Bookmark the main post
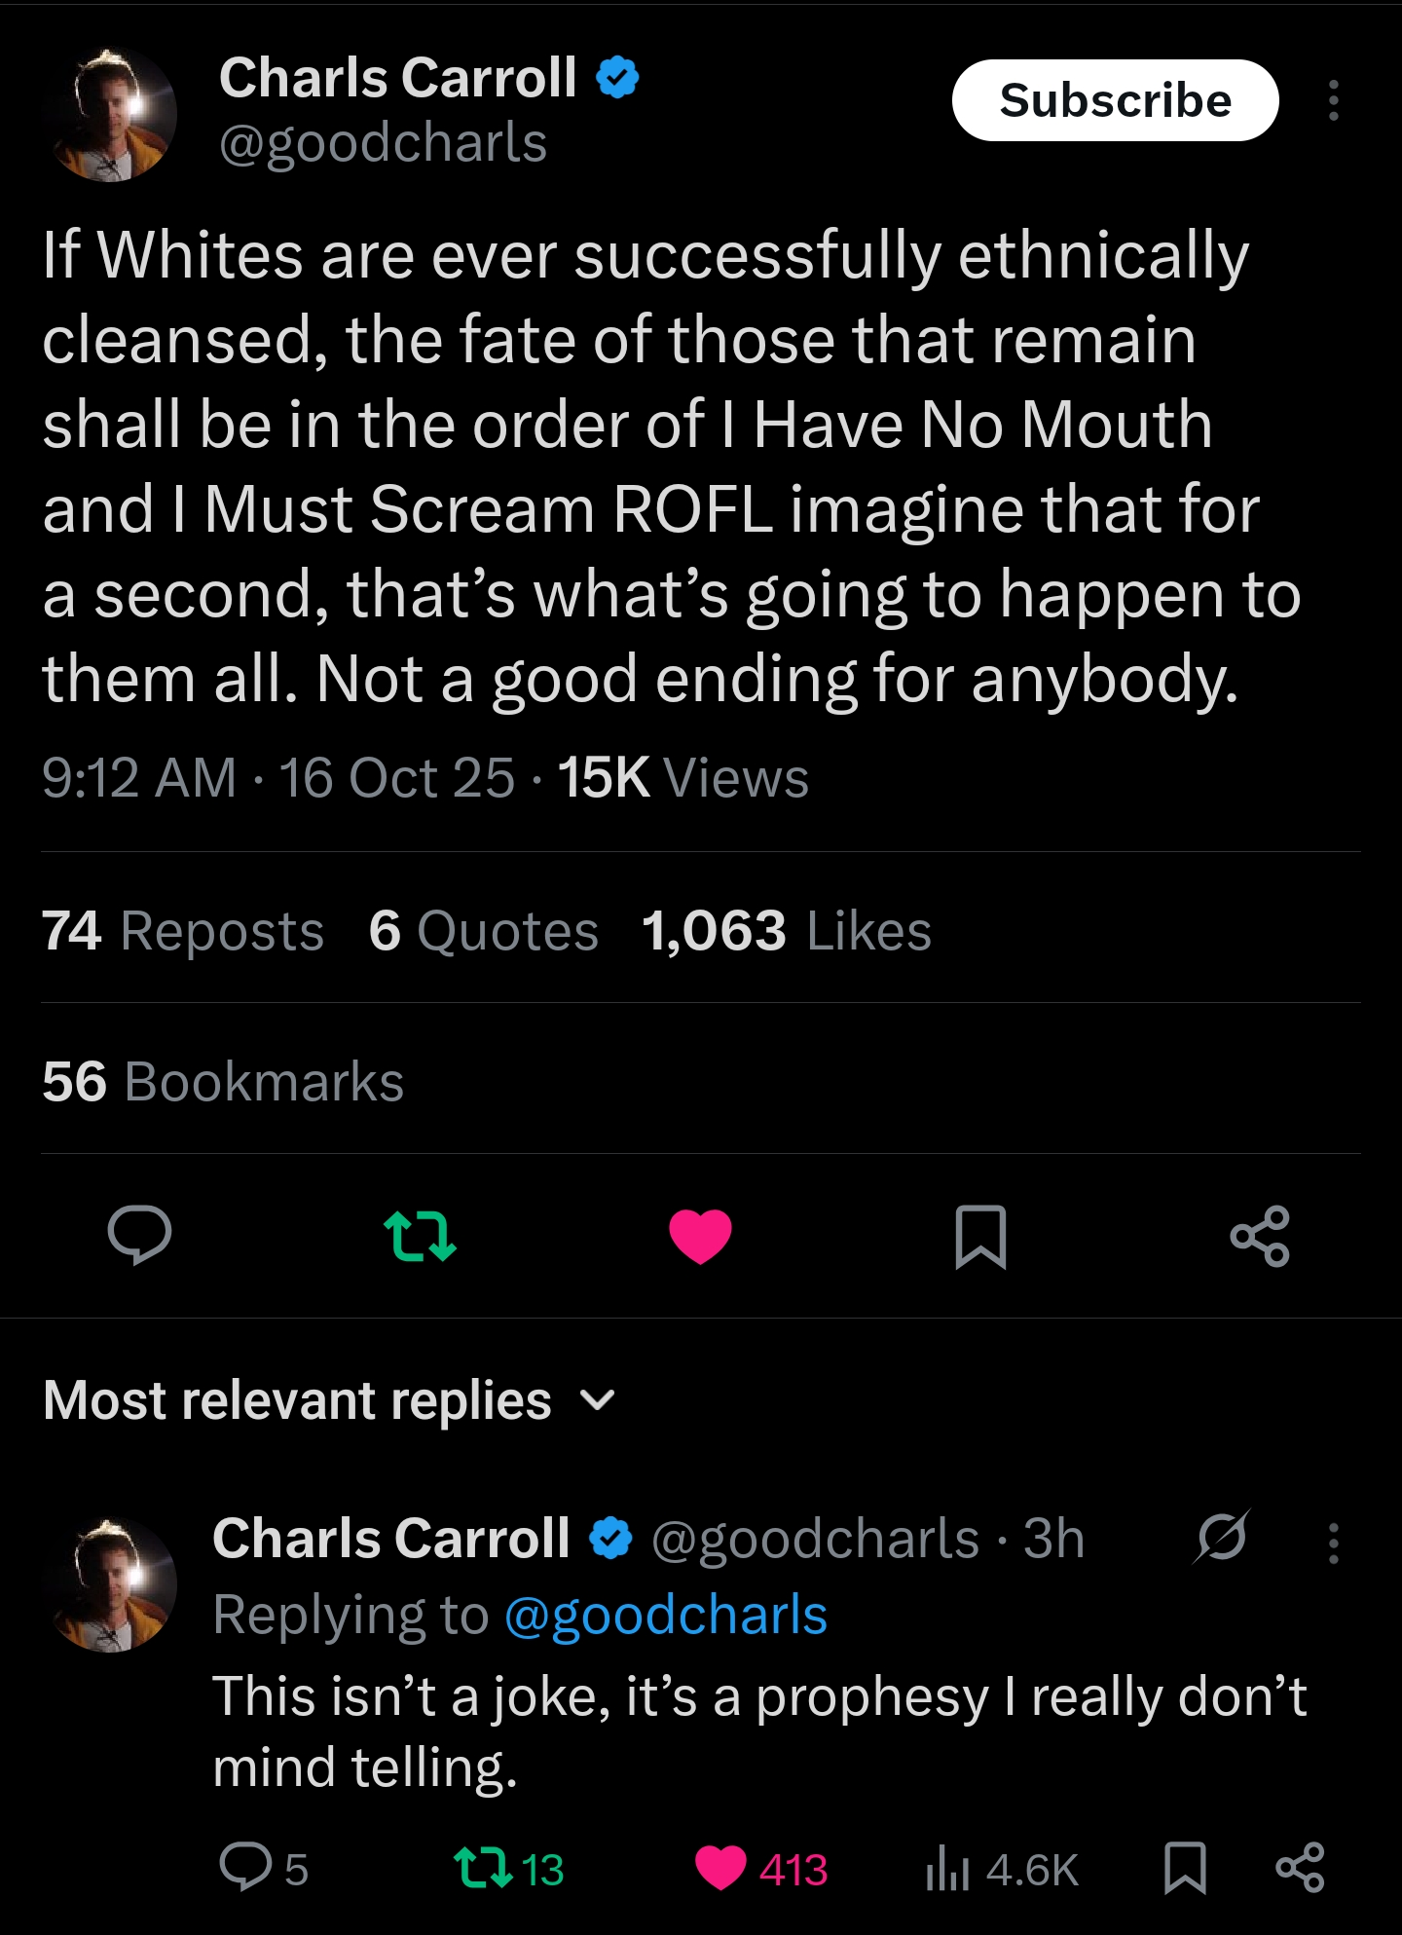 click(x=980, y=1237)
